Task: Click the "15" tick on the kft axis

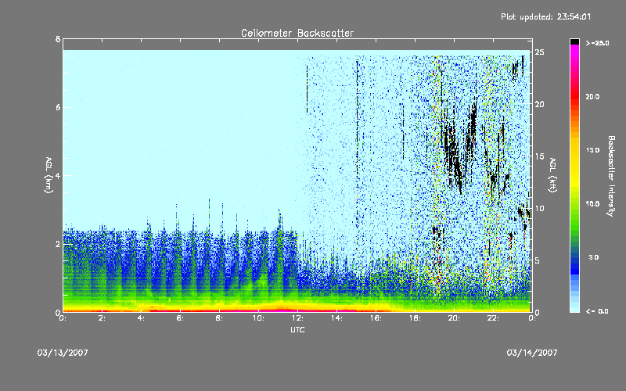Action: pos(540,156)
